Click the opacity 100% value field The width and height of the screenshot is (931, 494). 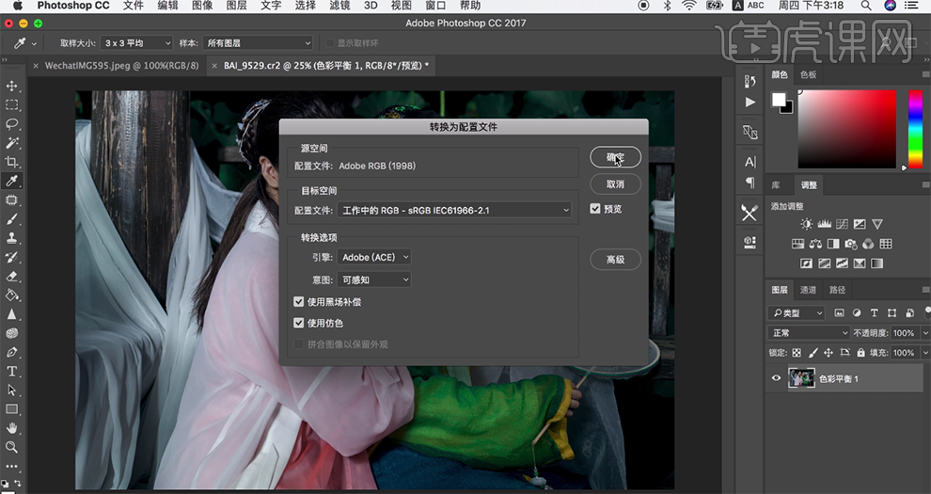(x=904, y=333)
